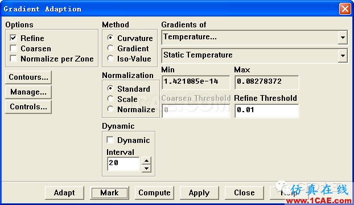Turn on the Dynamic checkbox
Viewport: 354px width, 205px height.
tap(110, 140)
